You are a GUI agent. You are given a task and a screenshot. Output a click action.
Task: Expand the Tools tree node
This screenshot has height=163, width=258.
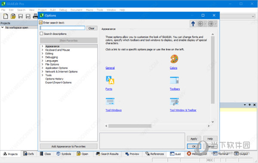click(43, 75)
